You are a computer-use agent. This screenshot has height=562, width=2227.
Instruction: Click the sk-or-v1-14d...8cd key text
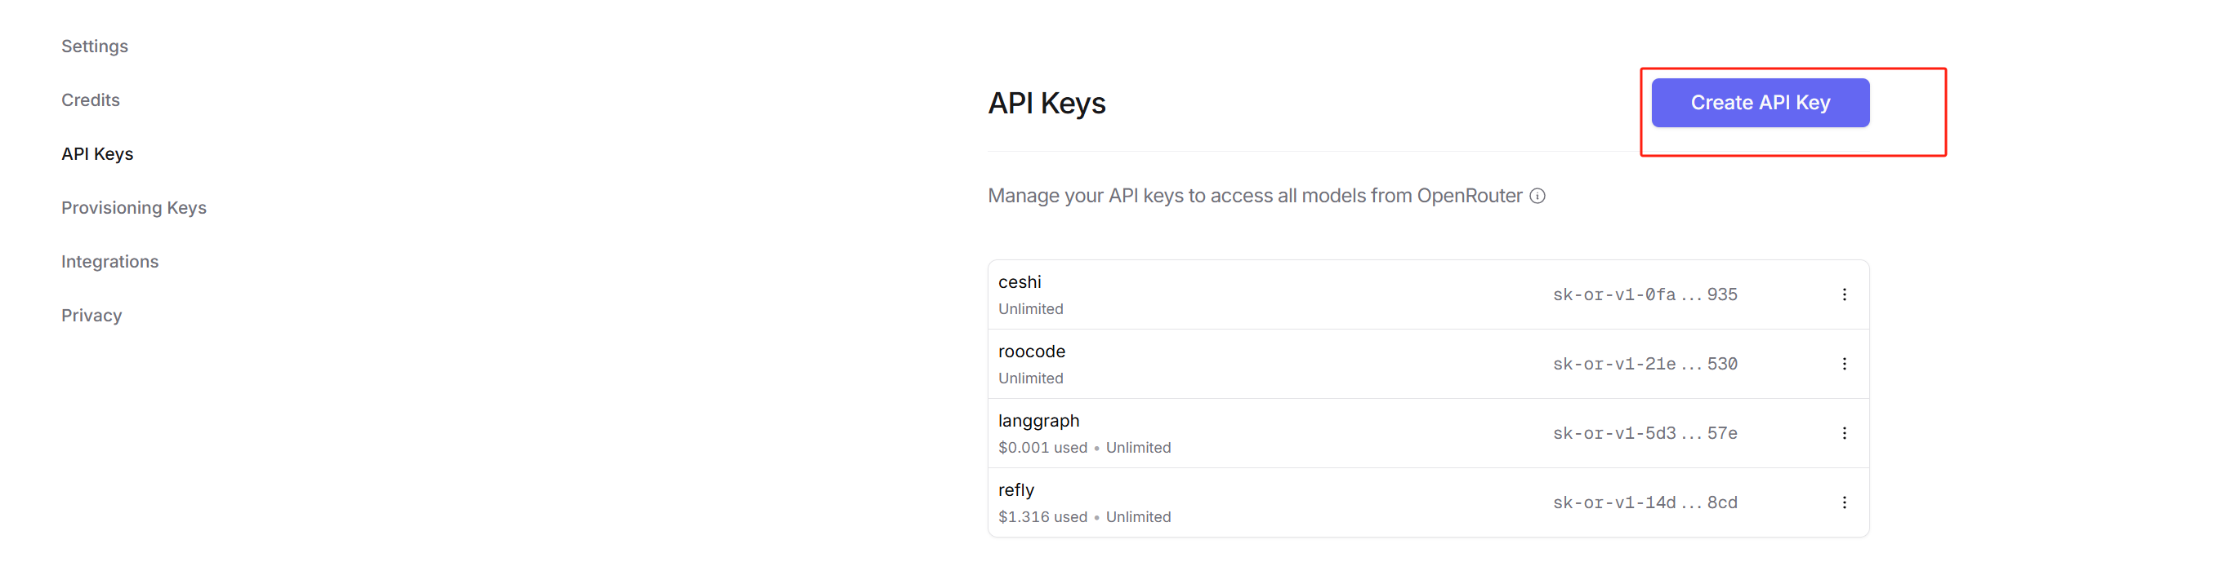click(1645, 502)
